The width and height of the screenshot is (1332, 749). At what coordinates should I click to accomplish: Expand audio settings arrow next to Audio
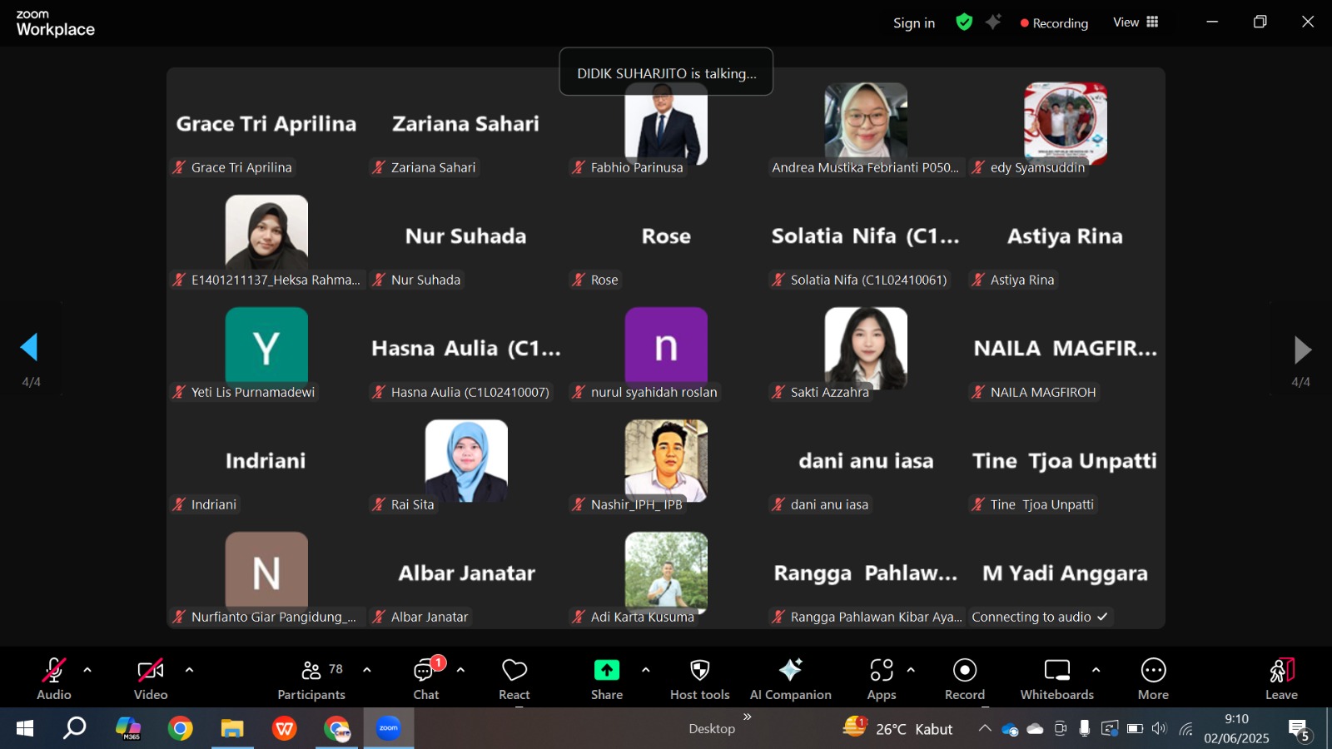tap(87, 670)
